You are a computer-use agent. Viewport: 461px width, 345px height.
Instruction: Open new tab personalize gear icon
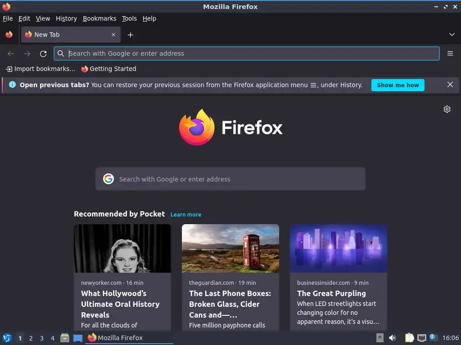[447, 109]
